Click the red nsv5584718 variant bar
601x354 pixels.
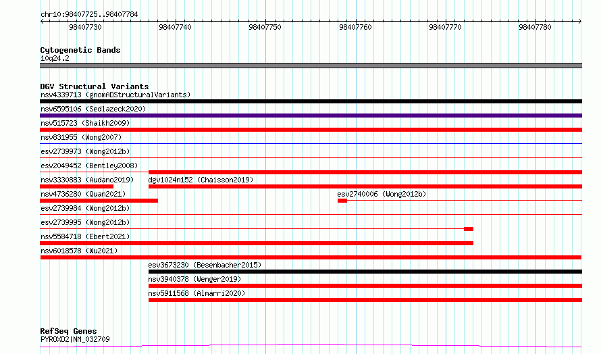pyautogui.click(x=257, y=243)
